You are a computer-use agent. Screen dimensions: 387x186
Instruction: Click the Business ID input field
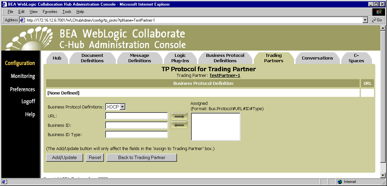[x=137, y=125]
